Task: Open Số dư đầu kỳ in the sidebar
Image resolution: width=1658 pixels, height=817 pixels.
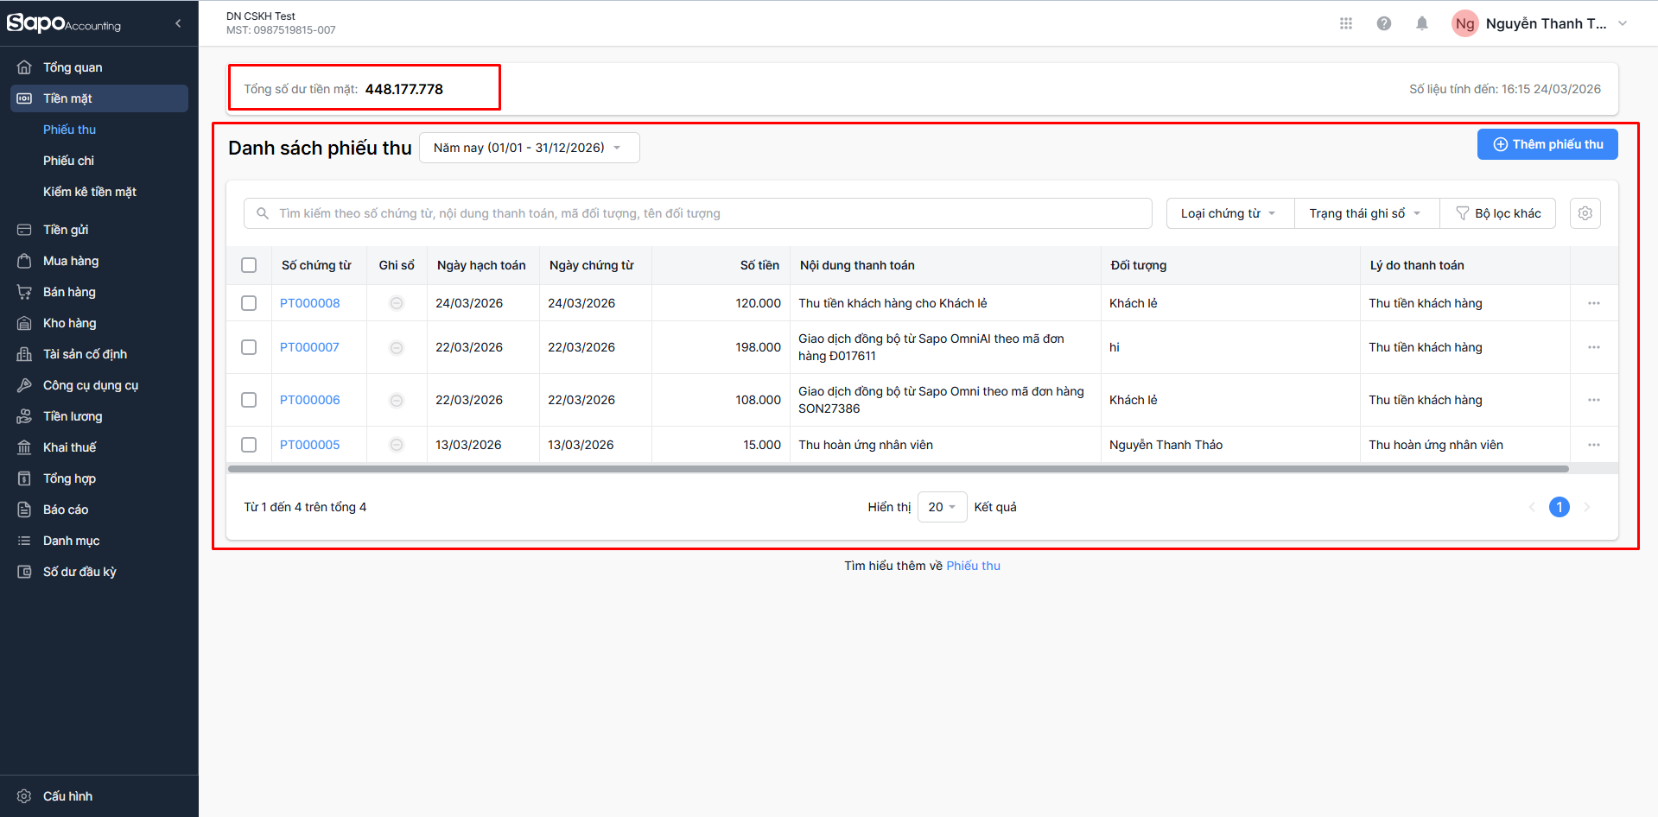Action: pos(98,572)
